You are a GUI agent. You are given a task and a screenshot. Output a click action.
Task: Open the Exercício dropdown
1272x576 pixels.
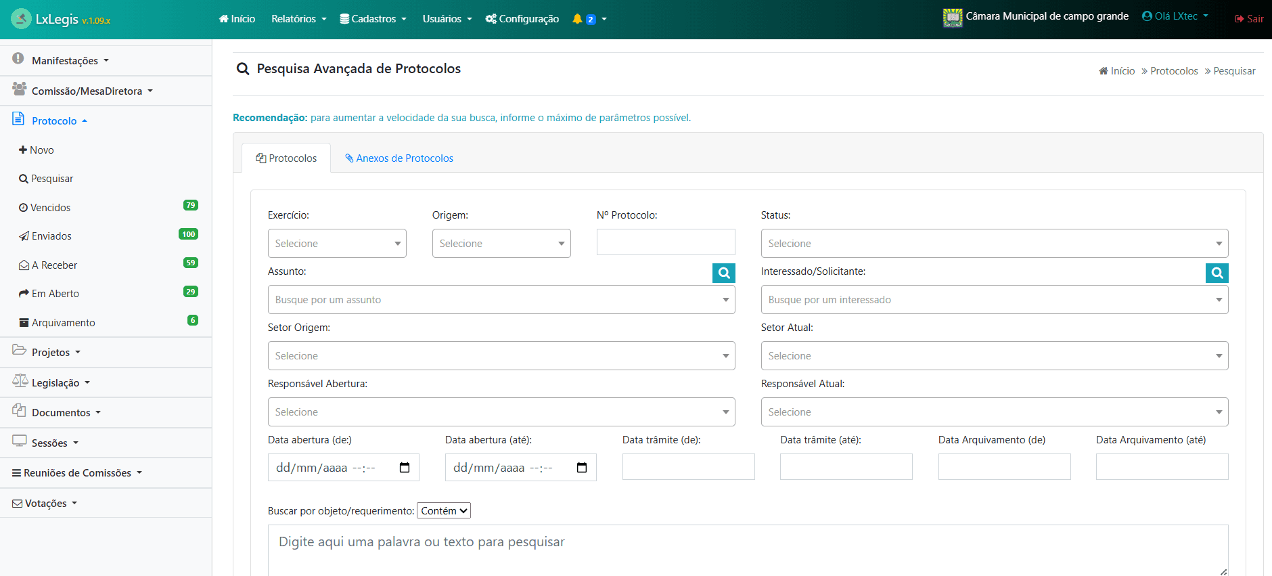(x=337, y=244)
